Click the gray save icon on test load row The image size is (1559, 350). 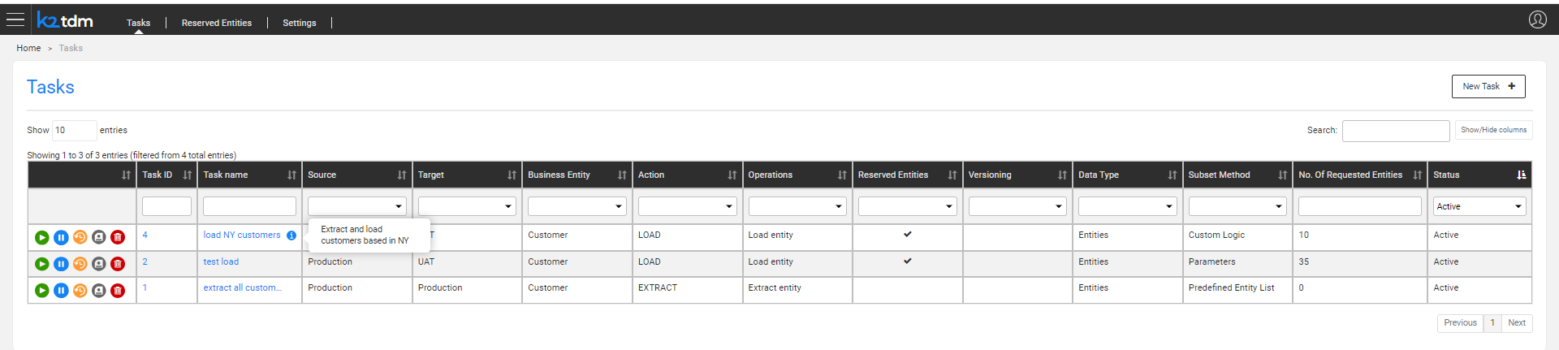point(99,264)
